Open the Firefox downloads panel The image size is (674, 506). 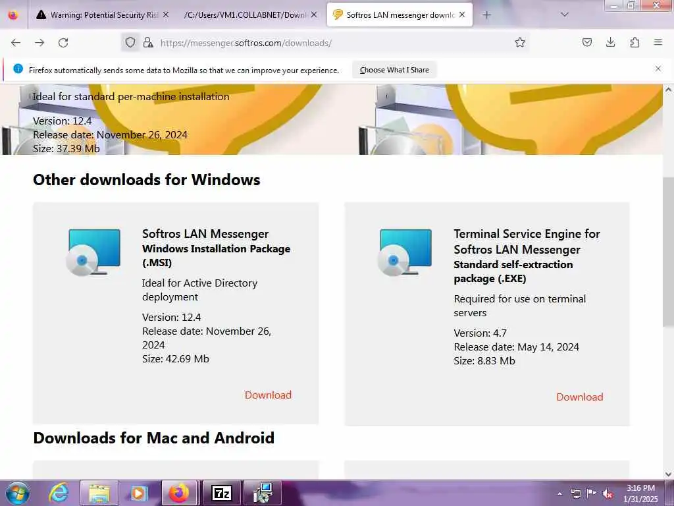pos(610,43)
